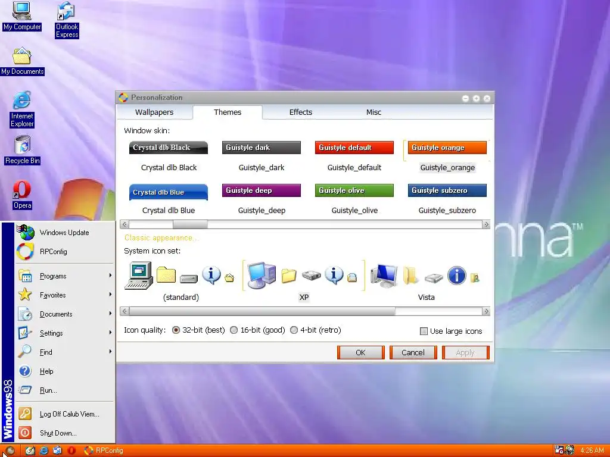Open Outlook Express desktop shortcut
This screenshot has height=457, width=610.
[67, 20]
